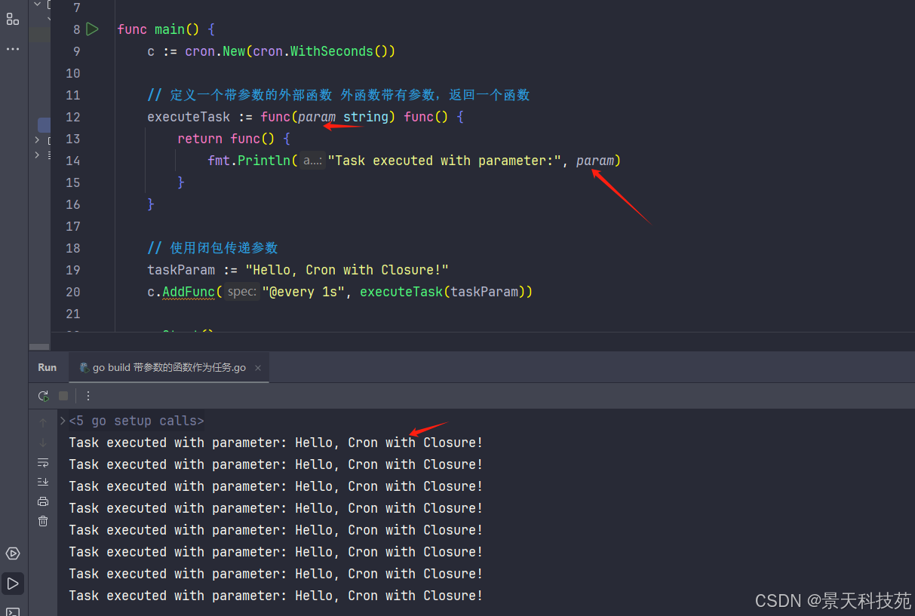Click the 'a...:' inlay hint in Println
The height and width of the screenshot is (616, 915).
312,161
